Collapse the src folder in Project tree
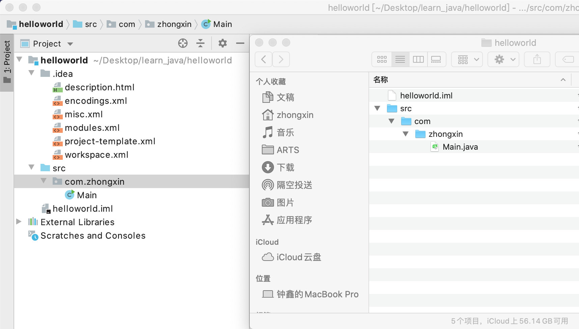 (x=32, y=168)
